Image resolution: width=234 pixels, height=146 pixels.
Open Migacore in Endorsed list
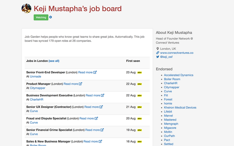[170, 128]
